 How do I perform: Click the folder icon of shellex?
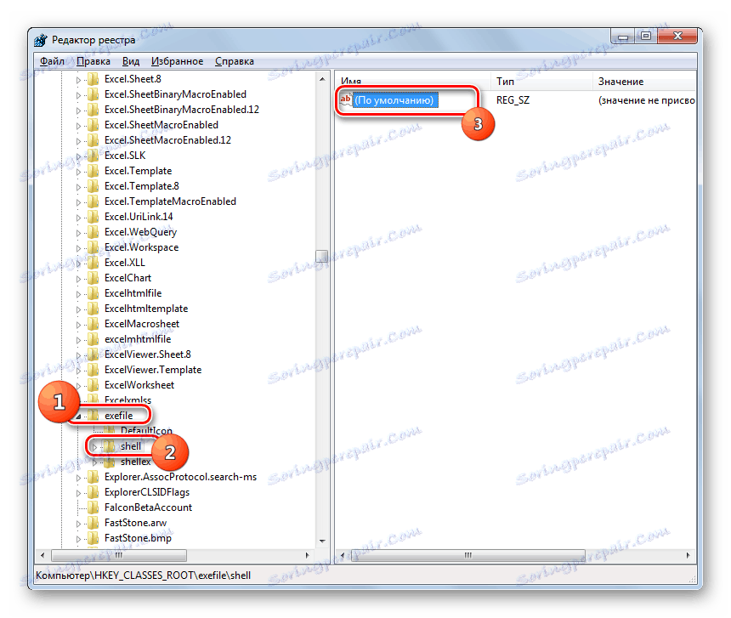(x=109, y=462)
